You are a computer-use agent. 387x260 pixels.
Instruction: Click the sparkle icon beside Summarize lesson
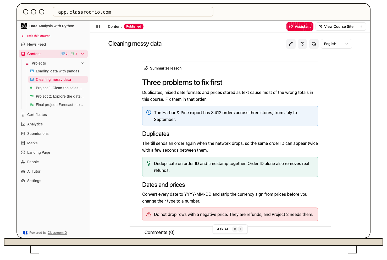(146, 68)
